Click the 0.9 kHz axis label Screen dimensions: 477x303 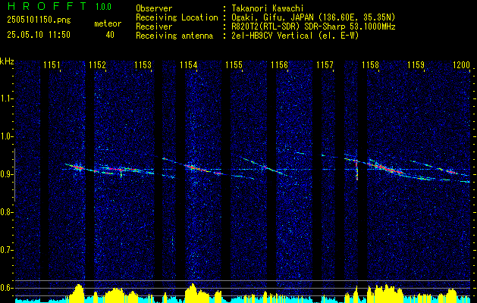click(x=5, y=174)
